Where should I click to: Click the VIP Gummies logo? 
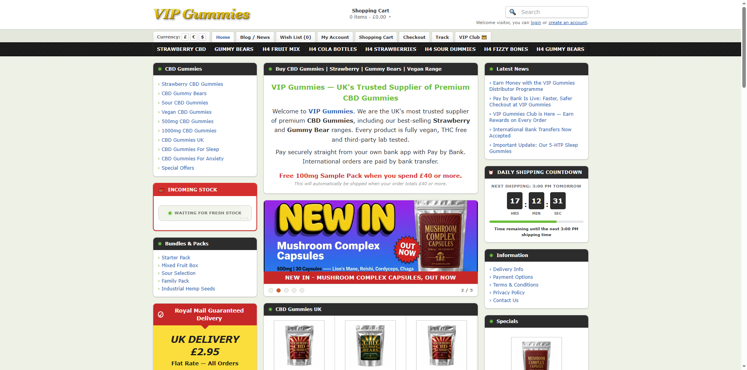[x=202, y=14]
